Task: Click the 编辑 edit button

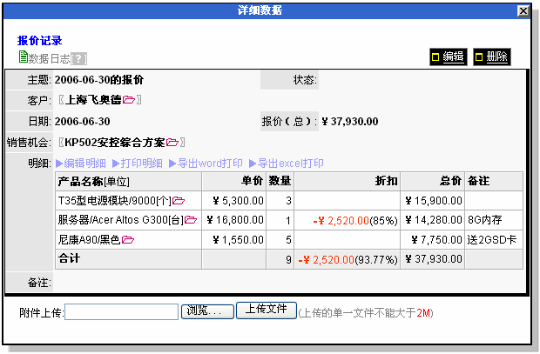Action: [448, 57]
